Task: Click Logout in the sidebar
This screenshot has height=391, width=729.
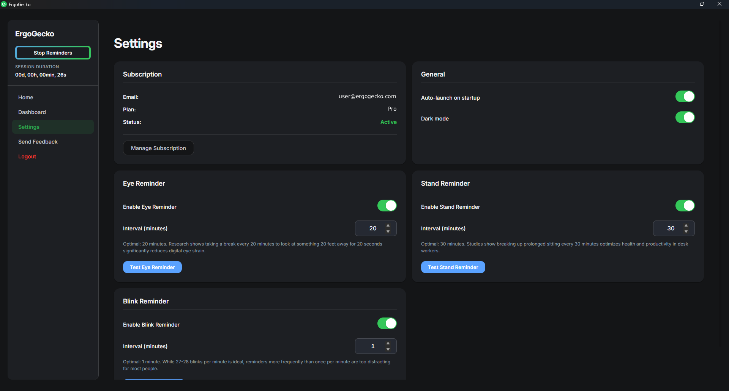Action: click(27, 156)
